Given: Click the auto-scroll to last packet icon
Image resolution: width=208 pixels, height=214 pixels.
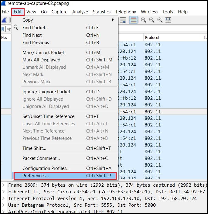Looking at the screenshot, I should (x=123, y=20).
